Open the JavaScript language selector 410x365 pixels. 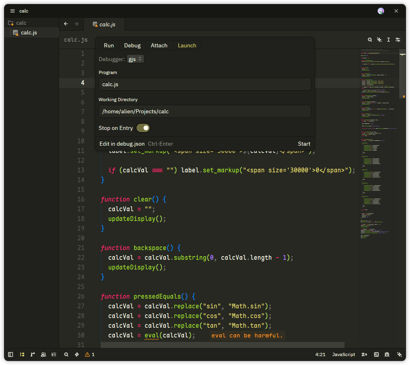coord(343,354)
